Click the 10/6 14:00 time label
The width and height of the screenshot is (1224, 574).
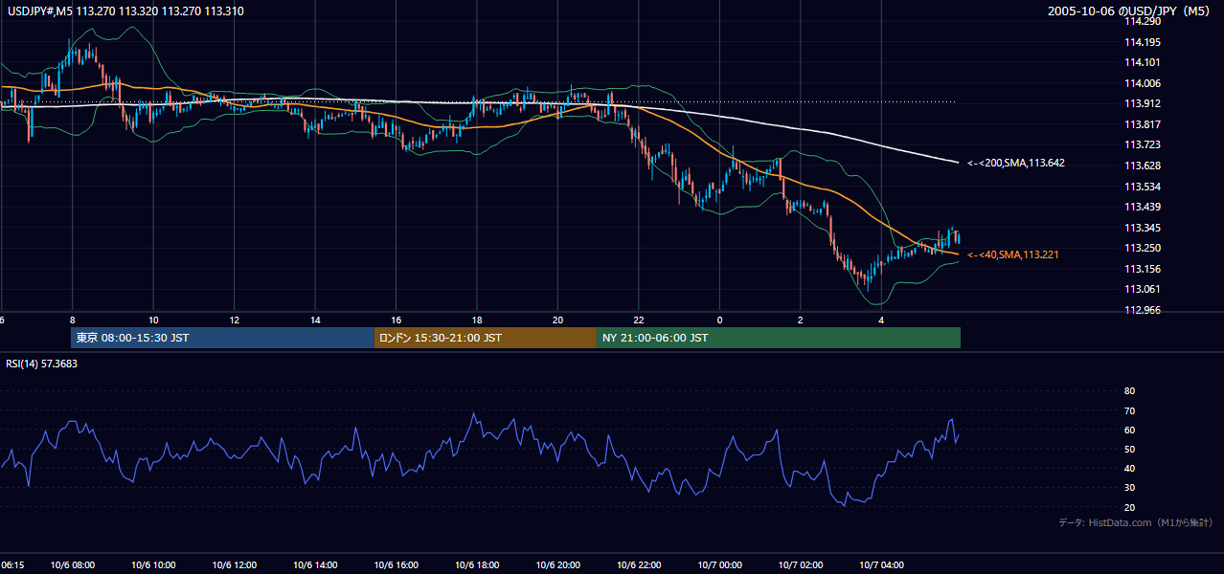[x=315, y=565]
